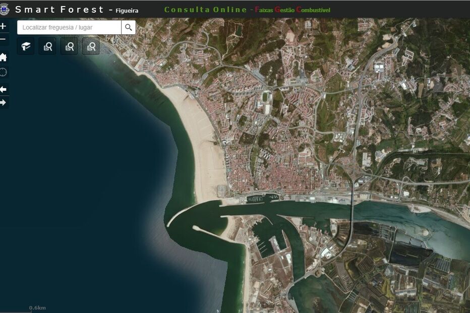Activate the first feature query tool

tap(48, 46)
